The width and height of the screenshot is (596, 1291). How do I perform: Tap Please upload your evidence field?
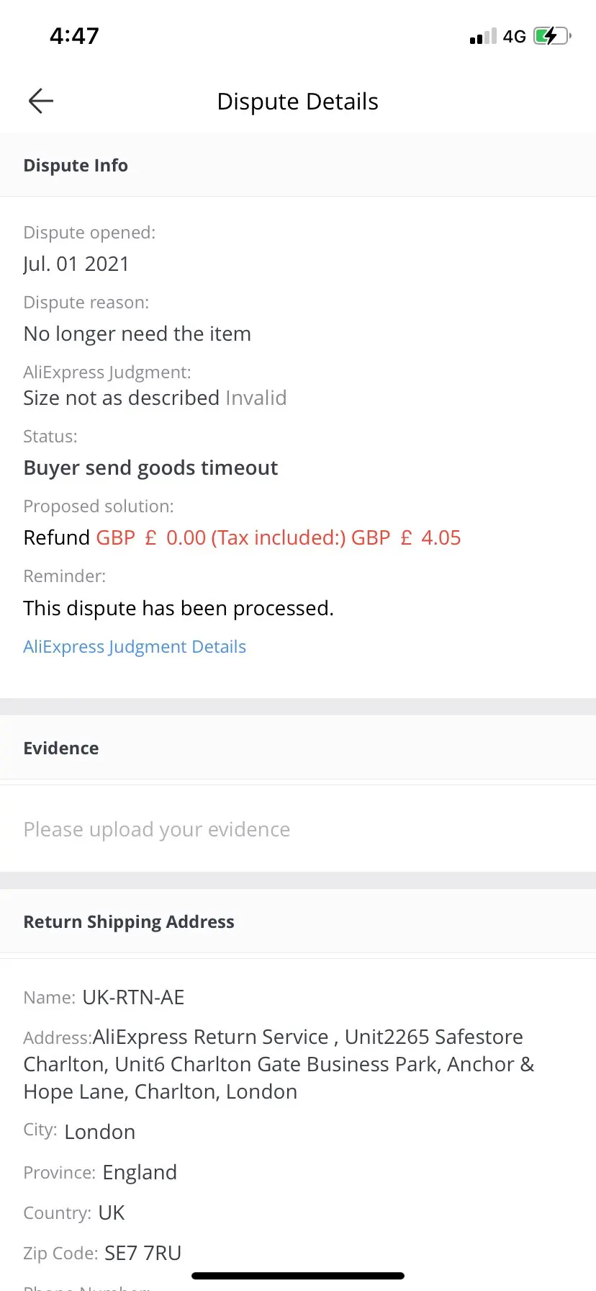[x=298, y=829]
